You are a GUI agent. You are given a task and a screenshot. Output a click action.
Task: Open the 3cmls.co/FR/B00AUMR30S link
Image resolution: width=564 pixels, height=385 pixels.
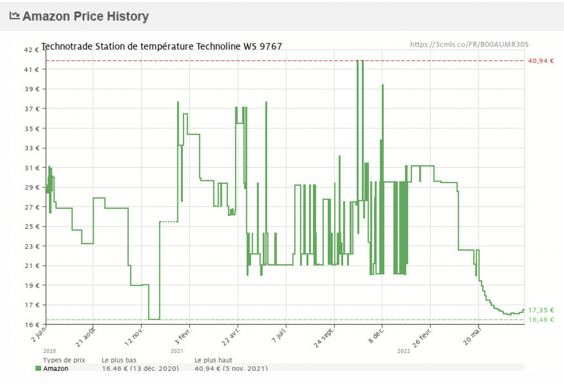pos(469,45)
